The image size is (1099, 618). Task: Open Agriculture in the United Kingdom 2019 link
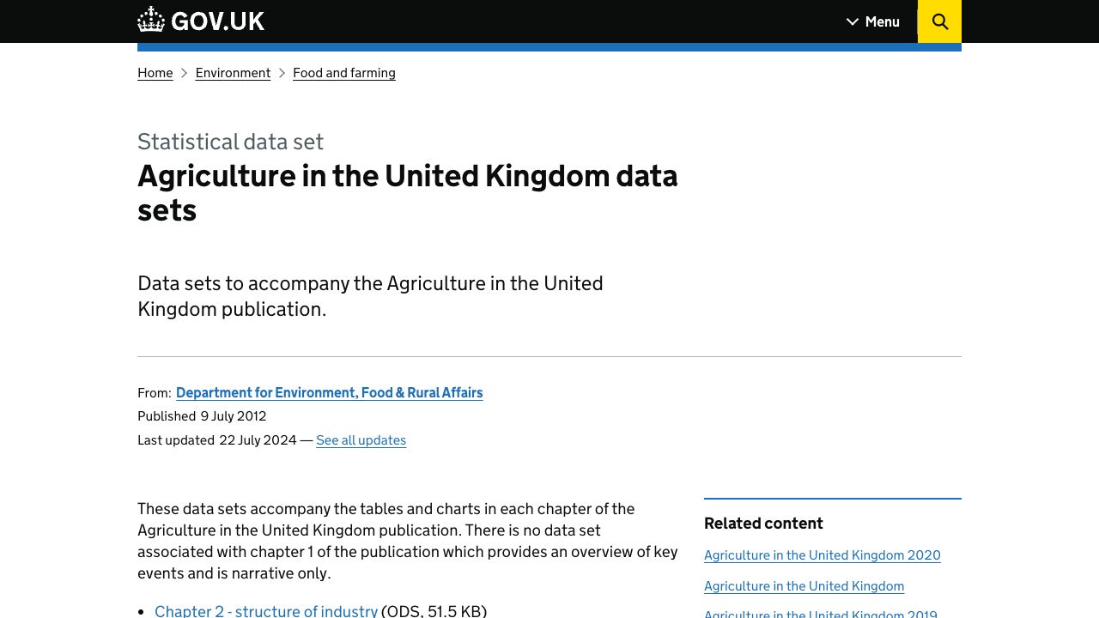pyautogui.click(x=820, y=613)
